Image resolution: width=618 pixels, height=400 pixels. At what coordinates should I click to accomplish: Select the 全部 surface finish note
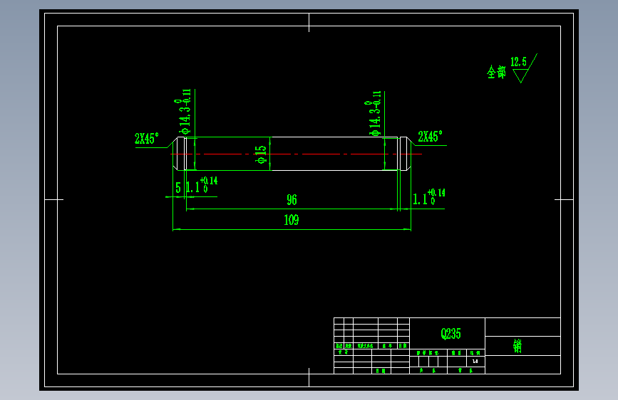coord(496,72)
